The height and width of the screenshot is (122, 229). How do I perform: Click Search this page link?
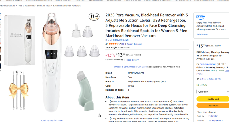(134, 44)
